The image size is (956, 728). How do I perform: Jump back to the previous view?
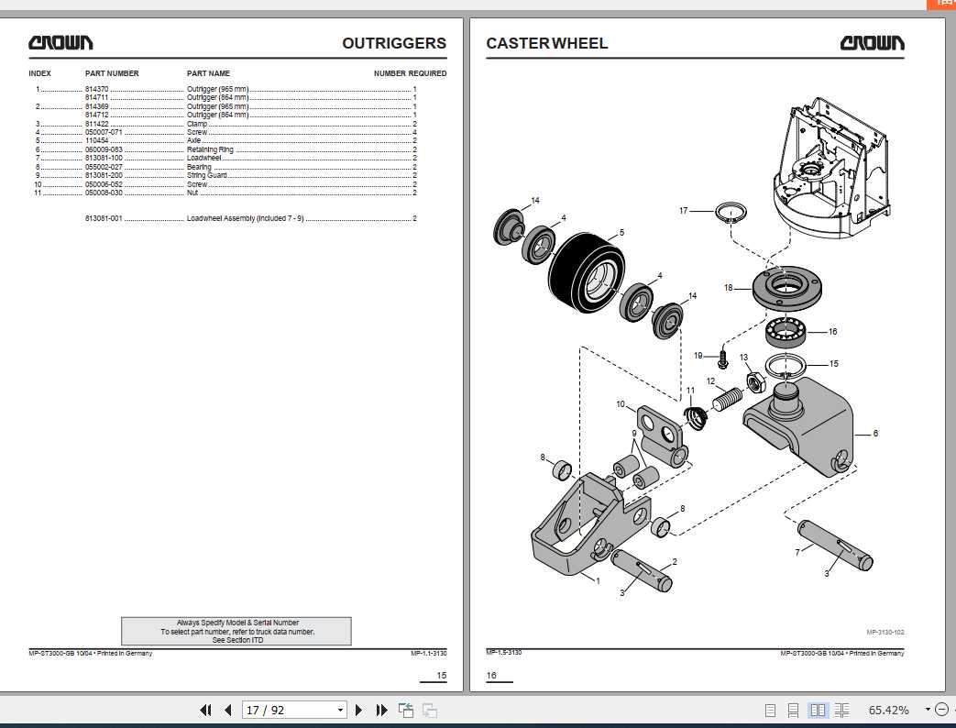tap(404, 710)
